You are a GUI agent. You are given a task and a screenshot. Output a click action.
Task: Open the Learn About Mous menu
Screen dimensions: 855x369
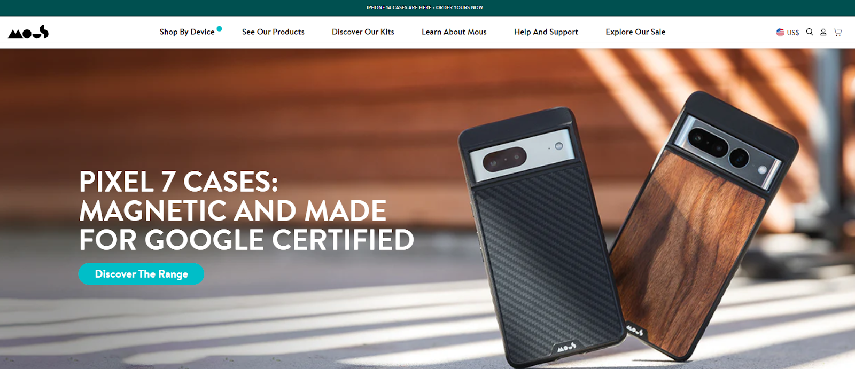[454, 32]
